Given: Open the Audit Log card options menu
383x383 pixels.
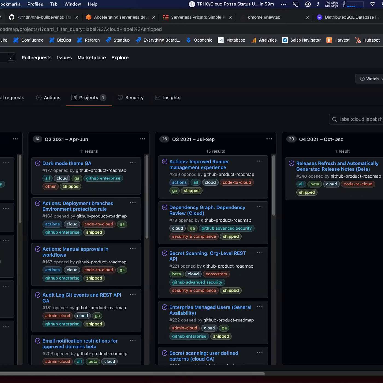Looking at the screenshot, I should point(133,295).
